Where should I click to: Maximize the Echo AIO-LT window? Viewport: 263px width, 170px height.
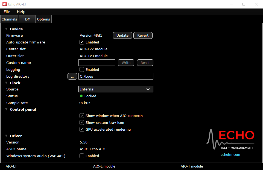pyautogui.click(x=244, y=4)
